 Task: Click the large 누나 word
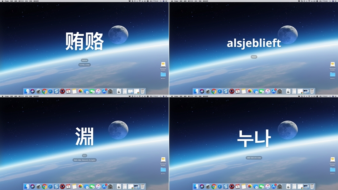pyautogui.click(x=254, y=138)
